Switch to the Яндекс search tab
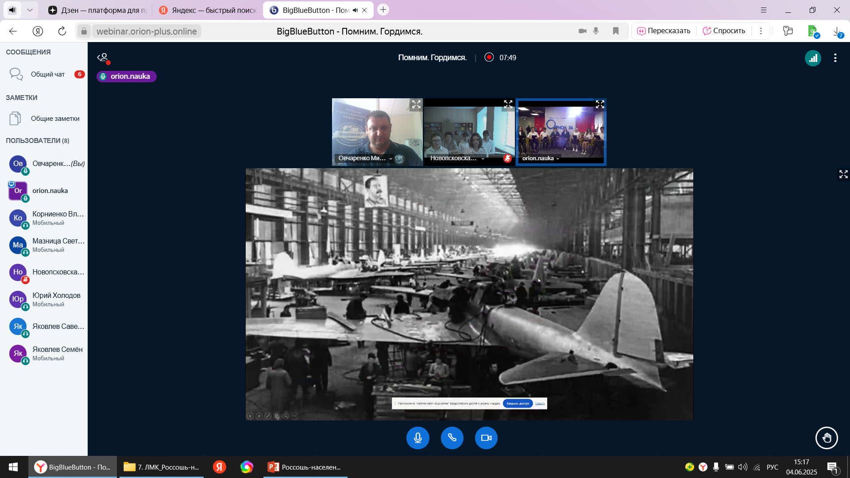The width and height of the screenshot is (850, 478). point(208,10)
